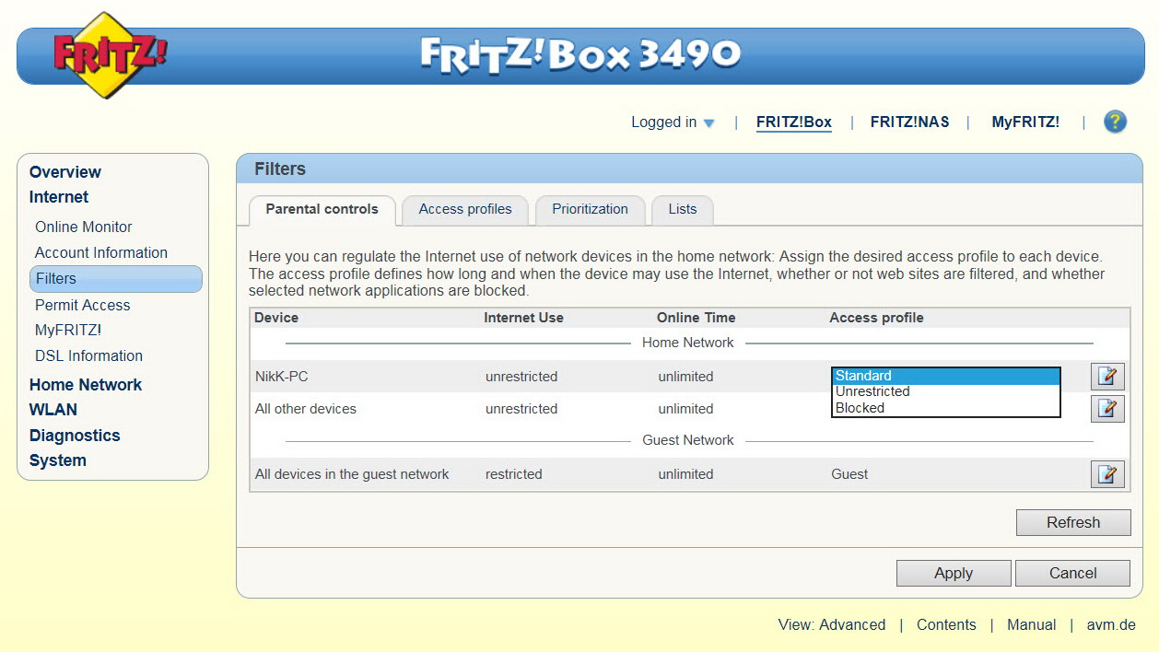This screenshot has height=652, width=1159.
Task: Click the Cancel button
Action: [1073, 573]
